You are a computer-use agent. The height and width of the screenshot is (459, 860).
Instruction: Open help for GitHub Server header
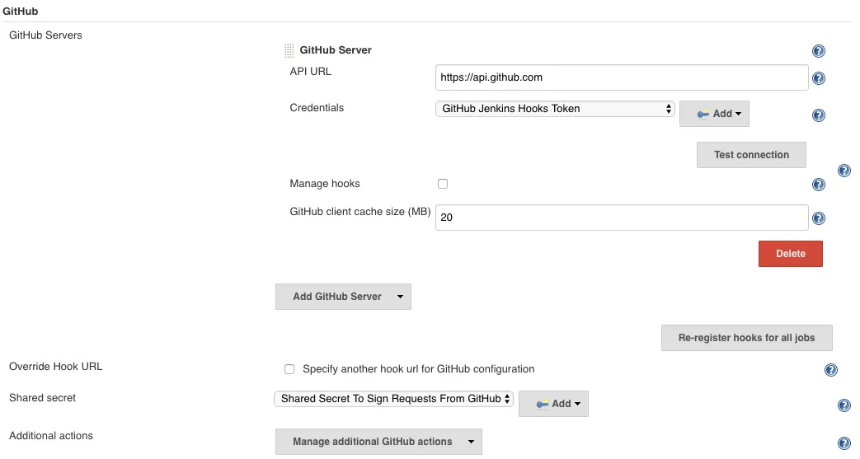click(x=818, y=51)
